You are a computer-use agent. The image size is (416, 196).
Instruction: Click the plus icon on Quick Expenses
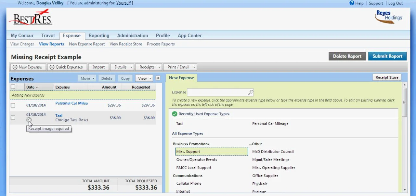52,67
